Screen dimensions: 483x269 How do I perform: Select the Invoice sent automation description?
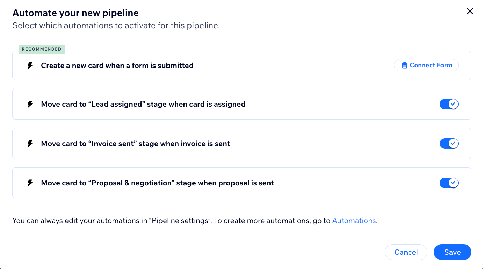(135, 144)
